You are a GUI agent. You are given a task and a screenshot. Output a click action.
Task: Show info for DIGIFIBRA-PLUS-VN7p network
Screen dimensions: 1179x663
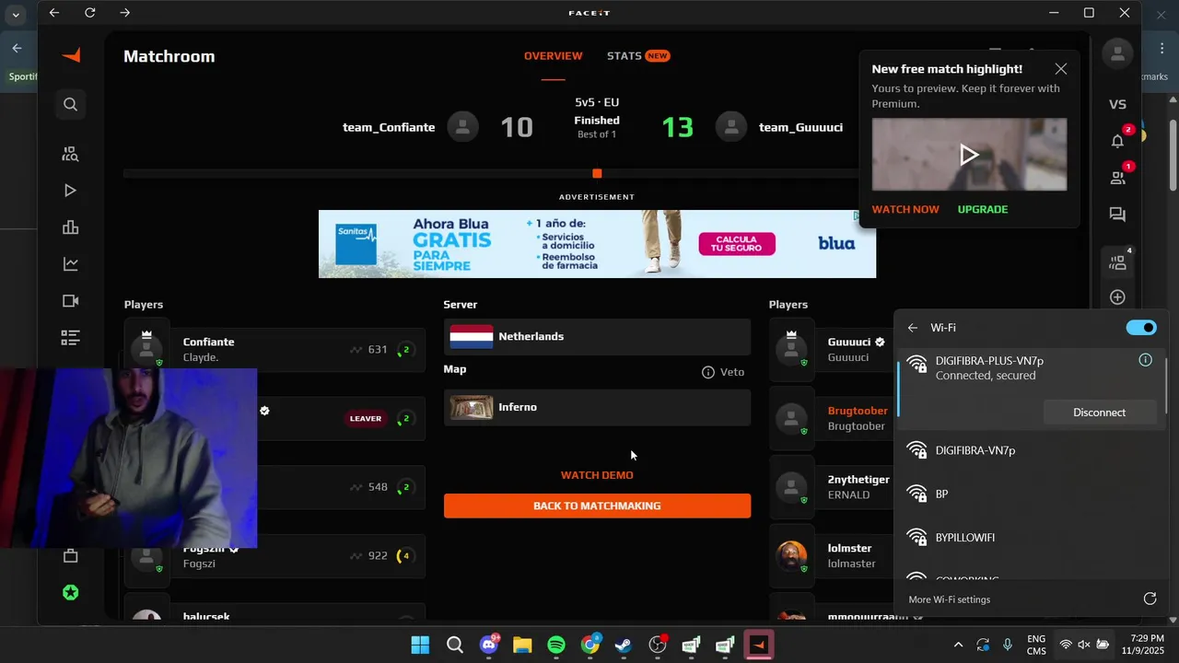(x=1145, y=360)
